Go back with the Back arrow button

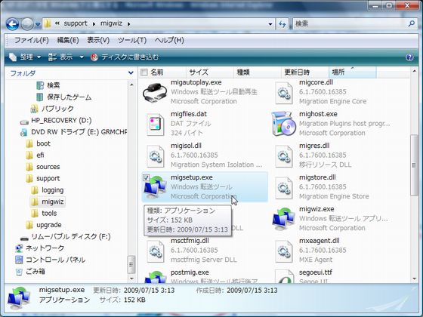[12, 24]
